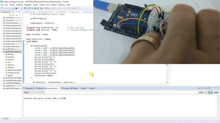Expand the Binaries folder node
The height and width of the screenshot is (123, 220).
pos(4,54)
